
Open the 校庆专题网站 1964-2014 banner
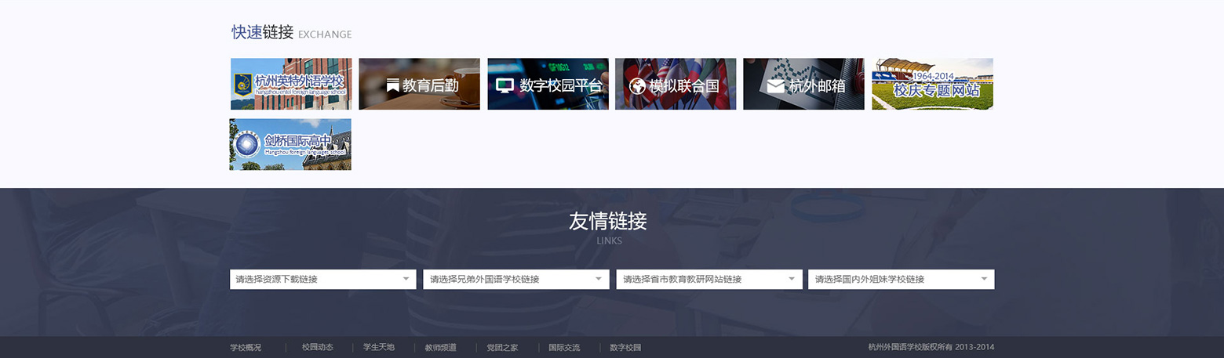(932, 84)
